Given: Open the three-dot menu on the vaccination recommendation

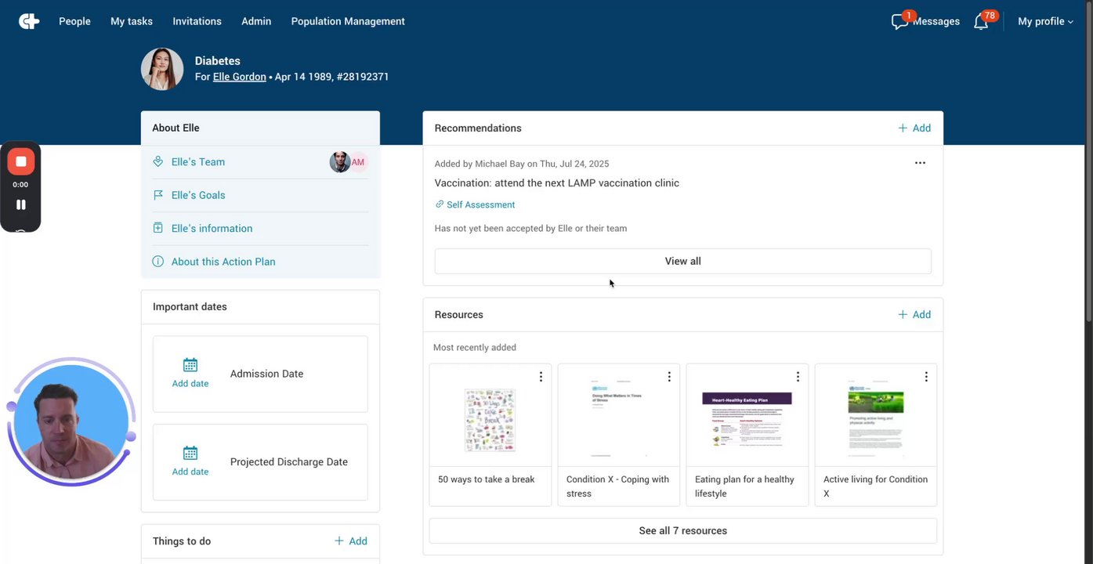Looking at the screenshot, I should click(x=920, y=163).
